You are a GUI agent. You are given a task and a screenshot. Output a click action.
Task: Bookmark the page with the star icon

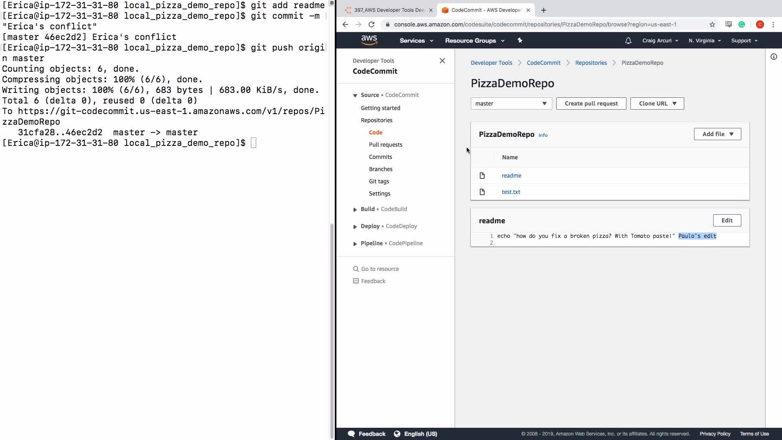712,24
